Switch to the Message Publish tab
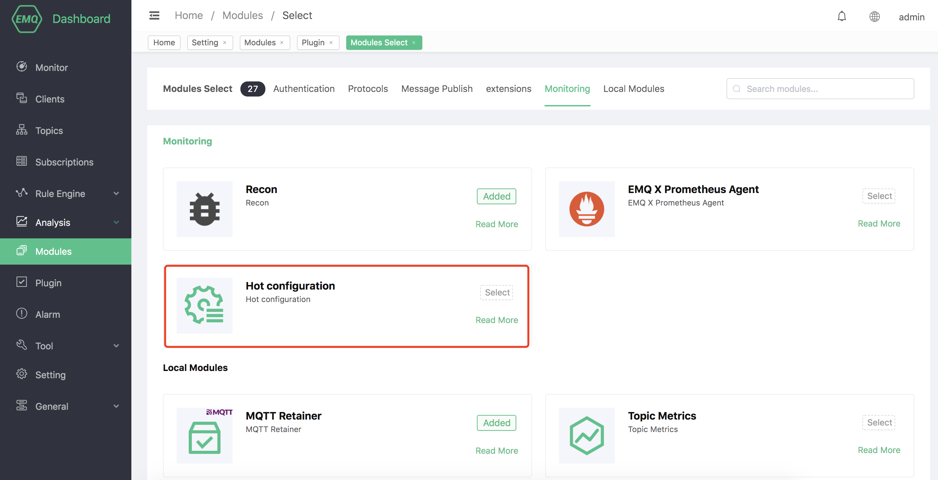Screen dimensions: 938x480 click(436, 89)
